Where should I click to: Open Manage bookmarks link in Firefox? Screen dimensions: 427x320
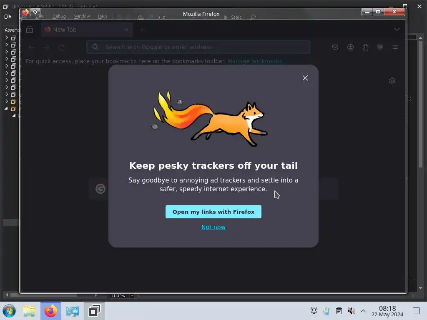click(257, 61)
